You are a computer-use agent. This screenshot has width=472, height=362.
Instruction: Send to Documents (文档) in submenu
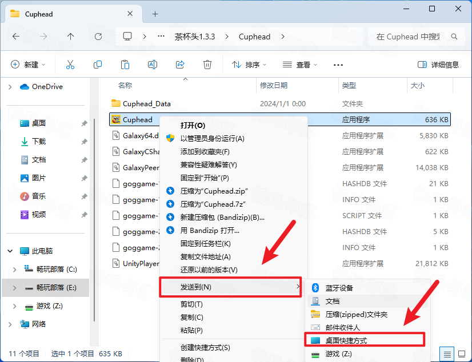(367, 301)
